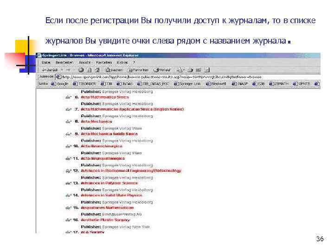The image size is (334, 250).
Task: Open the Datei menu
Action: [46, 62]
